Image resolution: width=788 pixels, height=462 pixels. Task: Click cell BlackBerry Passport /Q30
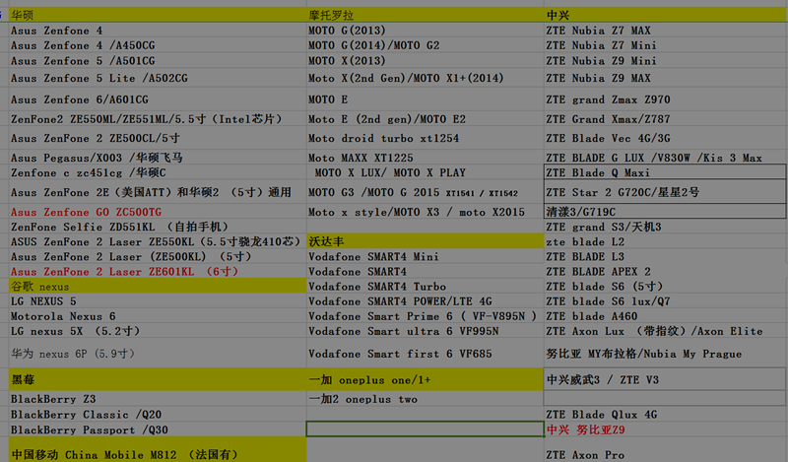coord(158,429)
